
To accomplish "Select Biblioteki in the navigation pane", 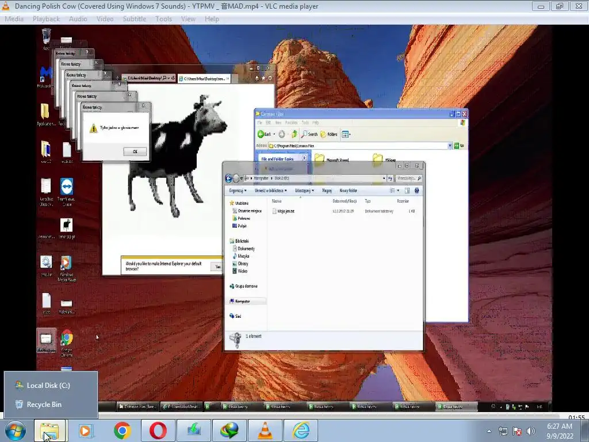I will [239, 241].
